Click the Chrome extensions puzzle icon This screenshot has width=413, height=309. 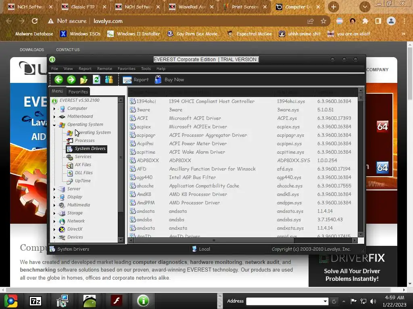(365, 21)
